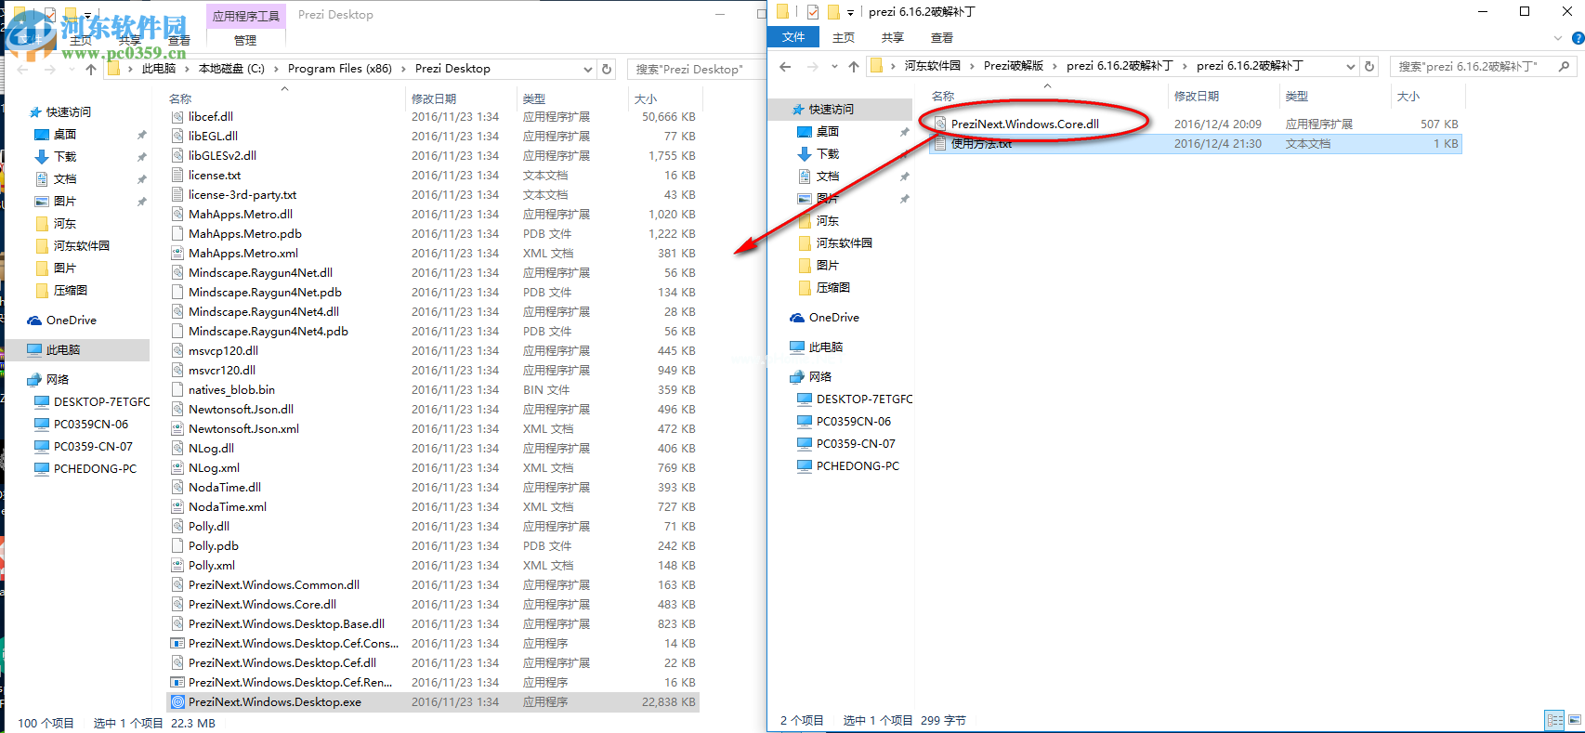Expand the ribbon in right window
Image resolution: width=1585 pixels, height=733 pixels.
point(1558,38)
